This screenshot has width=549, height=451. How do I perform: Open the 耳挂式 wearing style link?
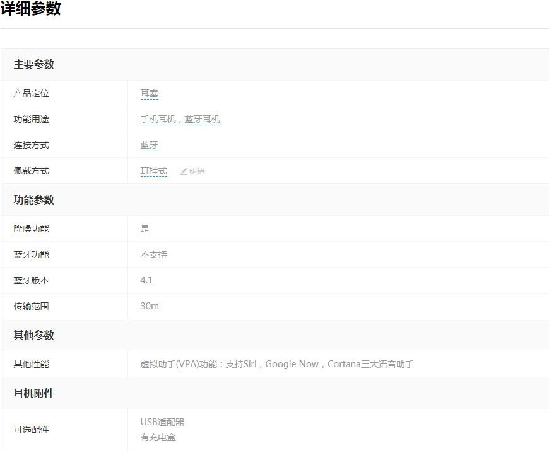pyautogui.click(x=153, y=171)
